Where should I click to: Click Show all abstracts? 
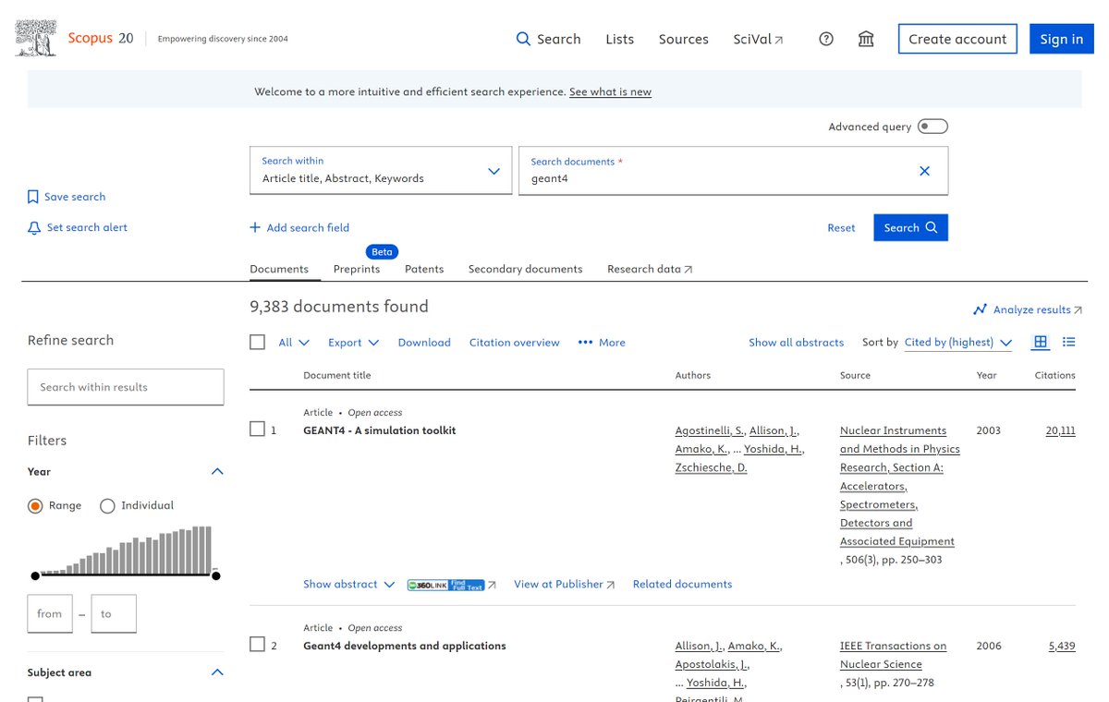(x=797, y=343)
